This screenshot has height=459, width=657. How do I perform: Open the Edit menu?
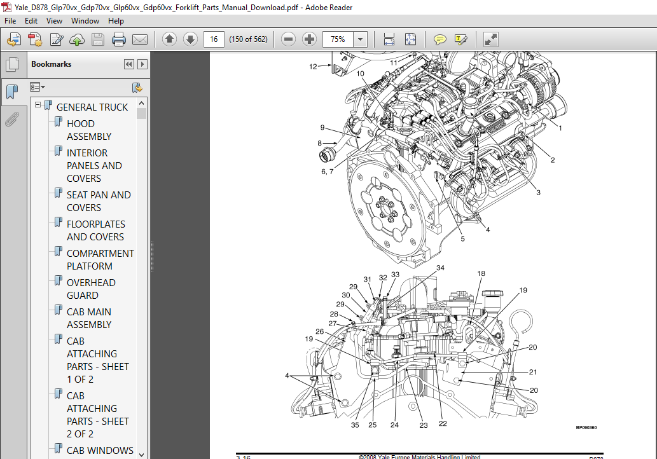[x=31, y=21]
